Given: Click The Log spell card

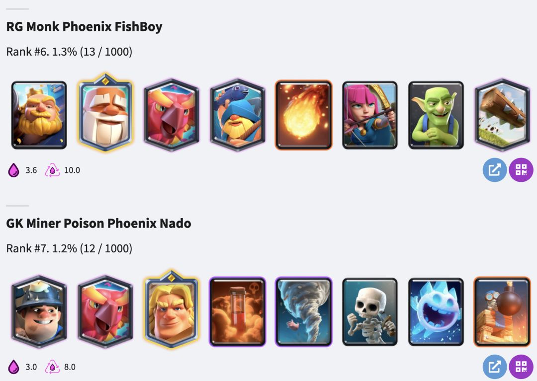Looking at the screenshot, I should (x=502, y=115).
